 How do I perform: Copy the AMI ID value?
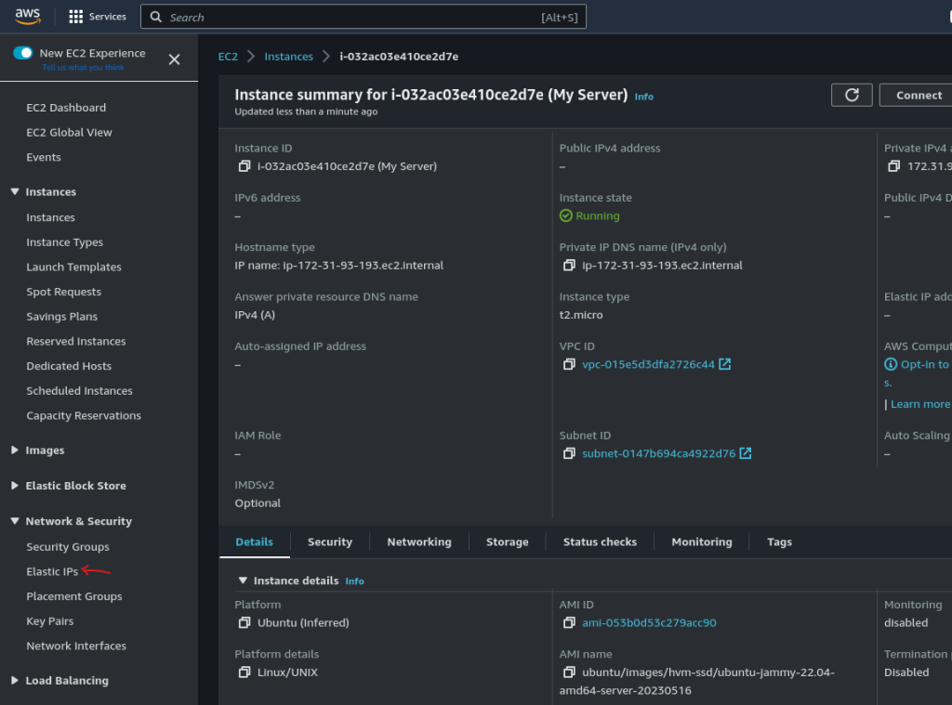[569, 622]
